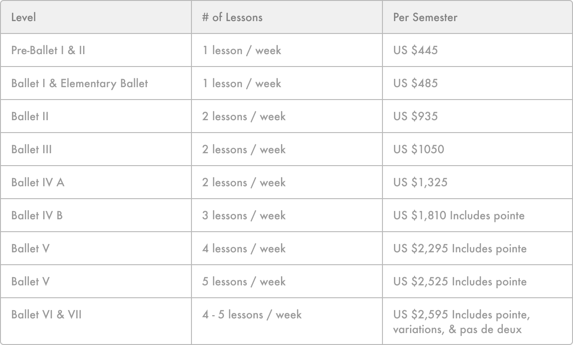Click the US $445 price cell

[416, 50]
